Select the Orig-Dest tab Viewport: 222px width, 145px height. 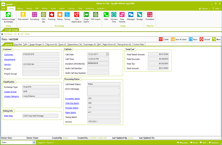[x=18, y=44]
